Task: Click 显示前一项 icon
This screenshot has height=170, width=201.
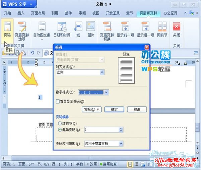Action: coord(125,29)
